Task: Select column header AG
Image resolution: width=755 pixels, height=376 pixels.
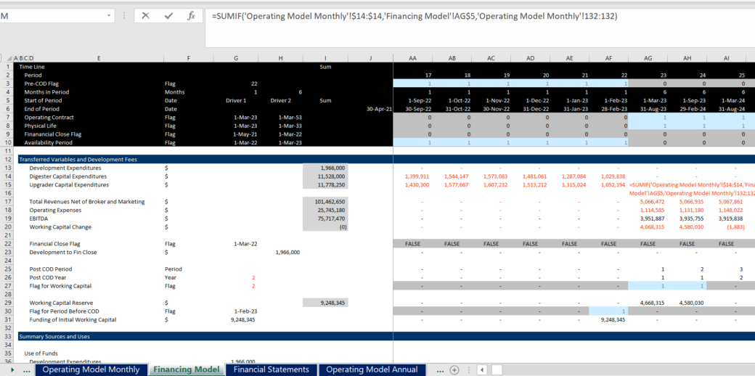Action: pos(648,58)
